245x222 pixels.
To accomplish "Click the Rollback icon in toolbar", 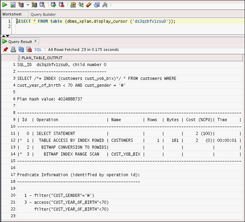I will 61,5.
